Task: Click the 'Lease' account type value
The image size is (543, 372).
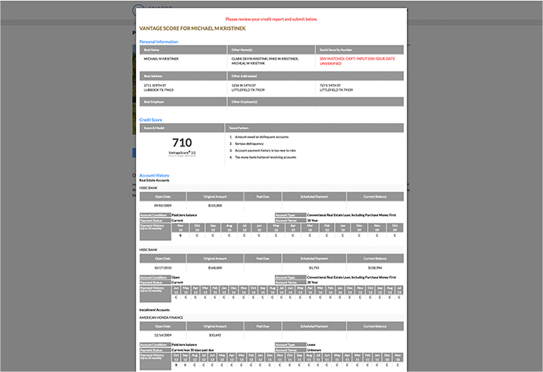Action: pyautogui.click(x=311, y=345)
